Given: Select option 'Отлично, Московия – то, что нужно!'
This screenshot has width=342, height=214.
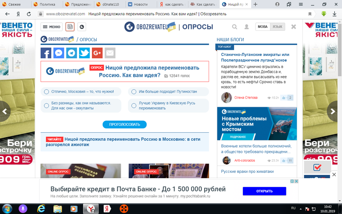Looking at the screenshot, I should click(81, 92).
